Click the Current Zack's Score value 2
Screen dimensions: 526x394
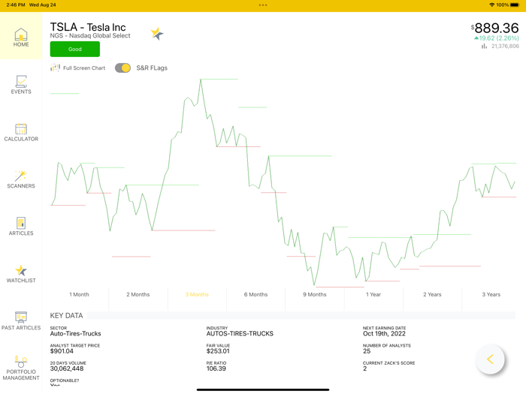[364, 368]
